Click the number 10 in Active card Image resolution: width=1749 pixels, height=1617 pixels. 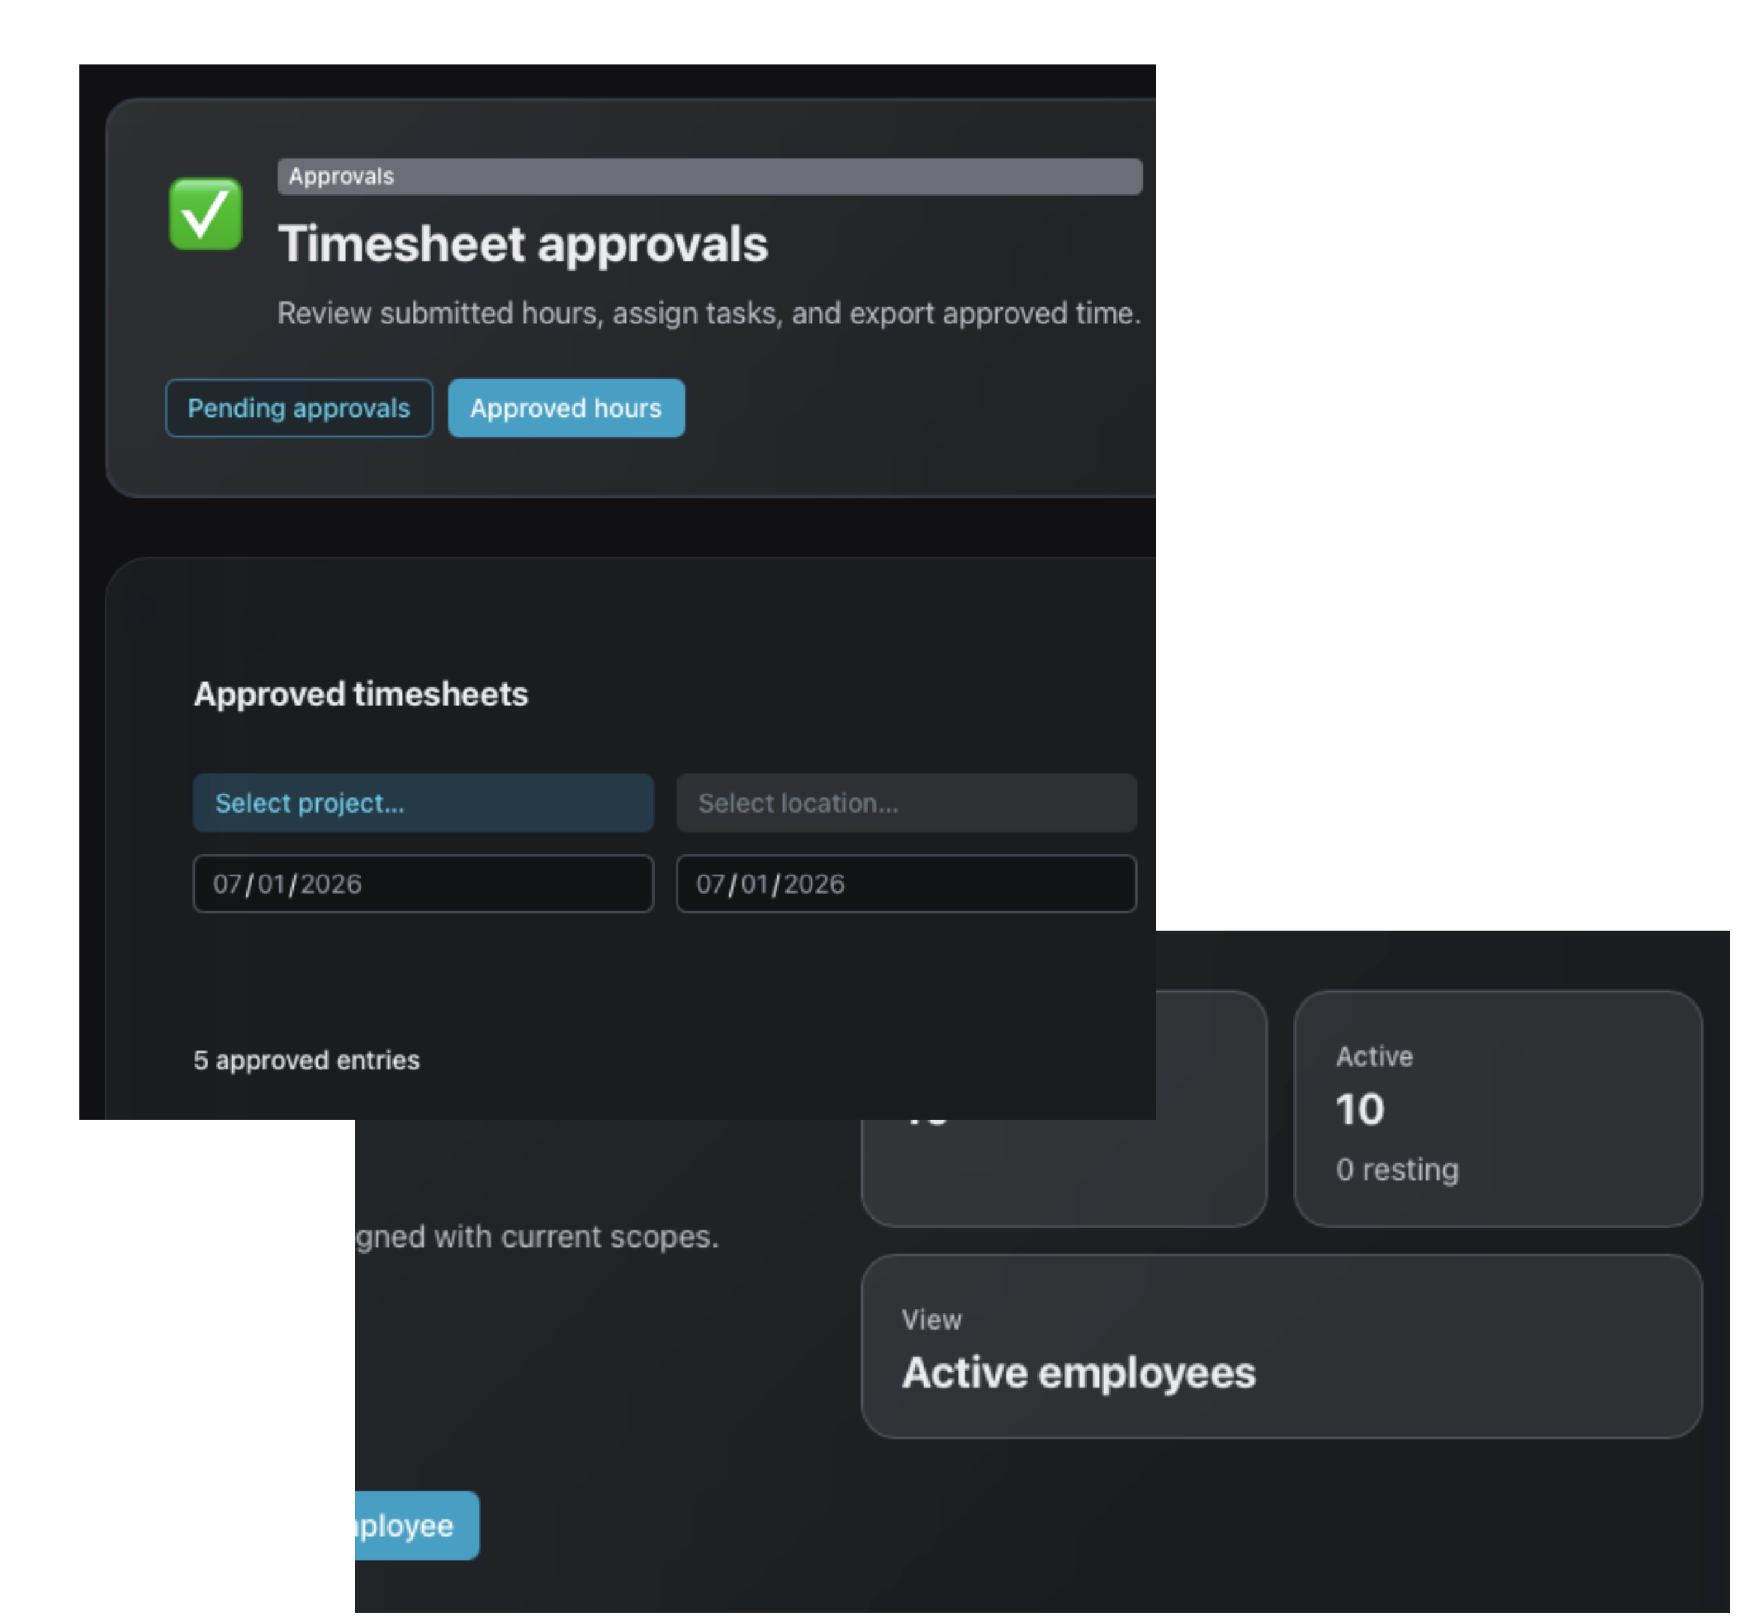click(x=1358, y=1111)
